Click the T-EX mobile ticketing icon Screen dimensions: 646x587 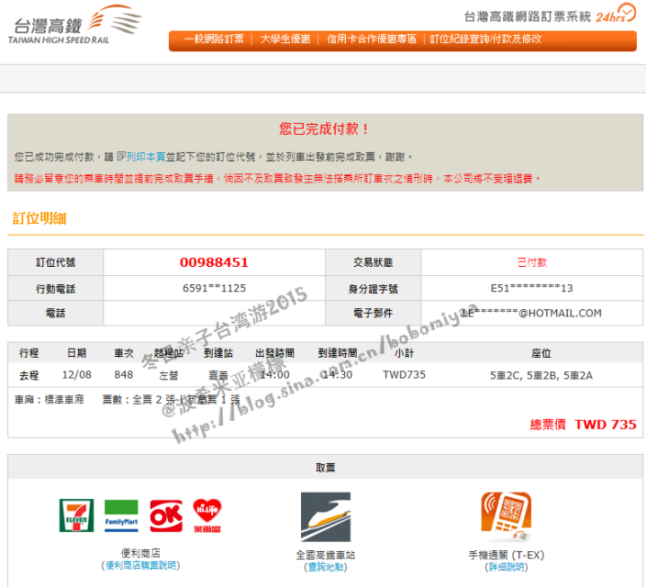tap(506, 518)
